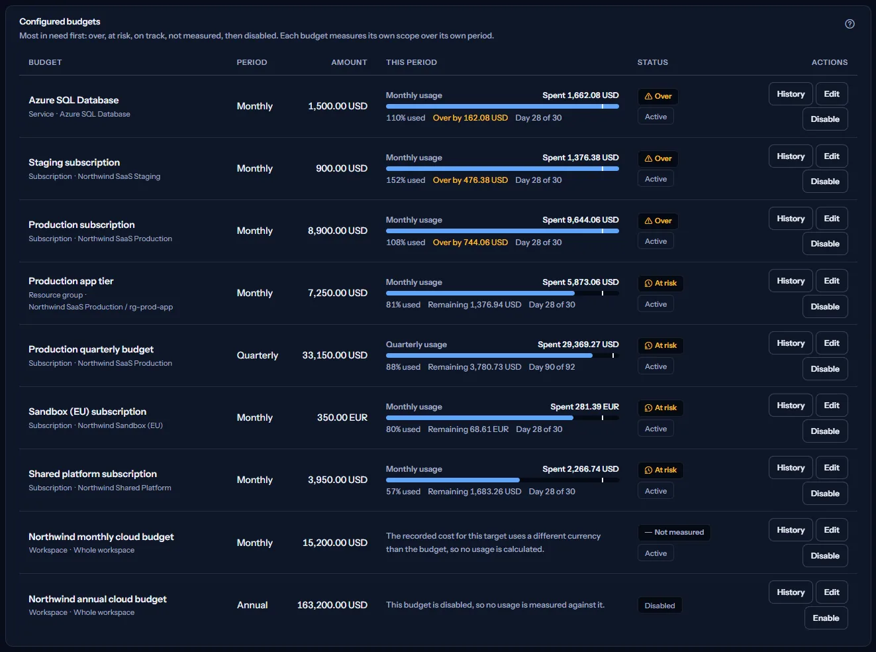This screenshot has width=876, height=652.
Task: Edit the Northwind monthly cloud budget
Action: [x=832, y=530]
